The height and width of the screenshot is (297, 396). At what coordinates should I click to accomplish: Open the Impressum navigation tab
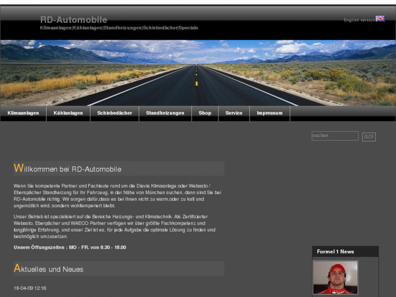click(x=270, y=113)
